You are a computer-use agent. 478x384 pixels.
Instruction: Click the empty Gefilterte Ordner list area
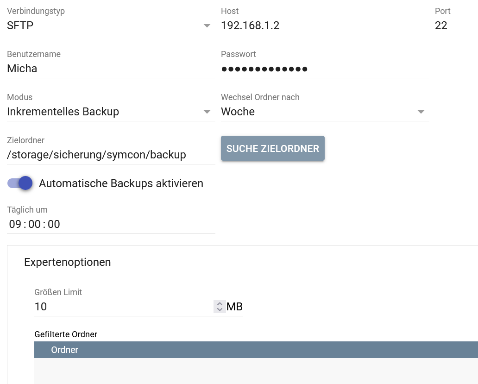256,371
